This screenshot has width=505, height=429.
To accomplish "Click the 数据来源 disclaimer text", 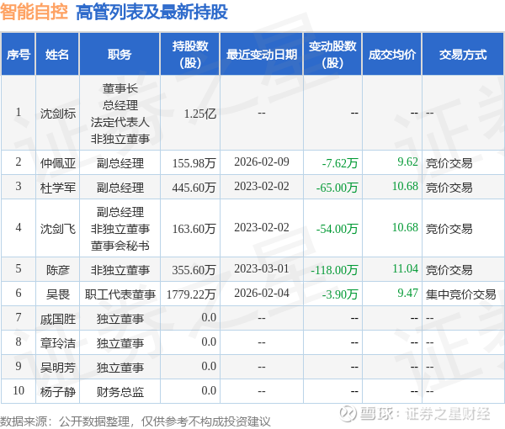I will pos(136,421).
